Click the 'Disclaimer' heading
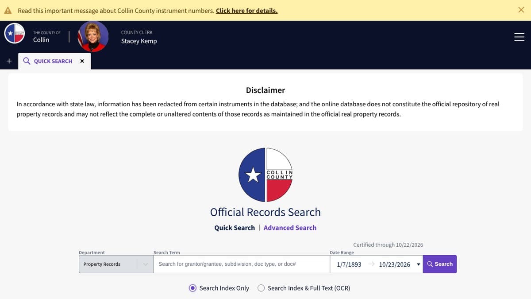Viewport: 531px width, 299px height. (x=265, y=90)
